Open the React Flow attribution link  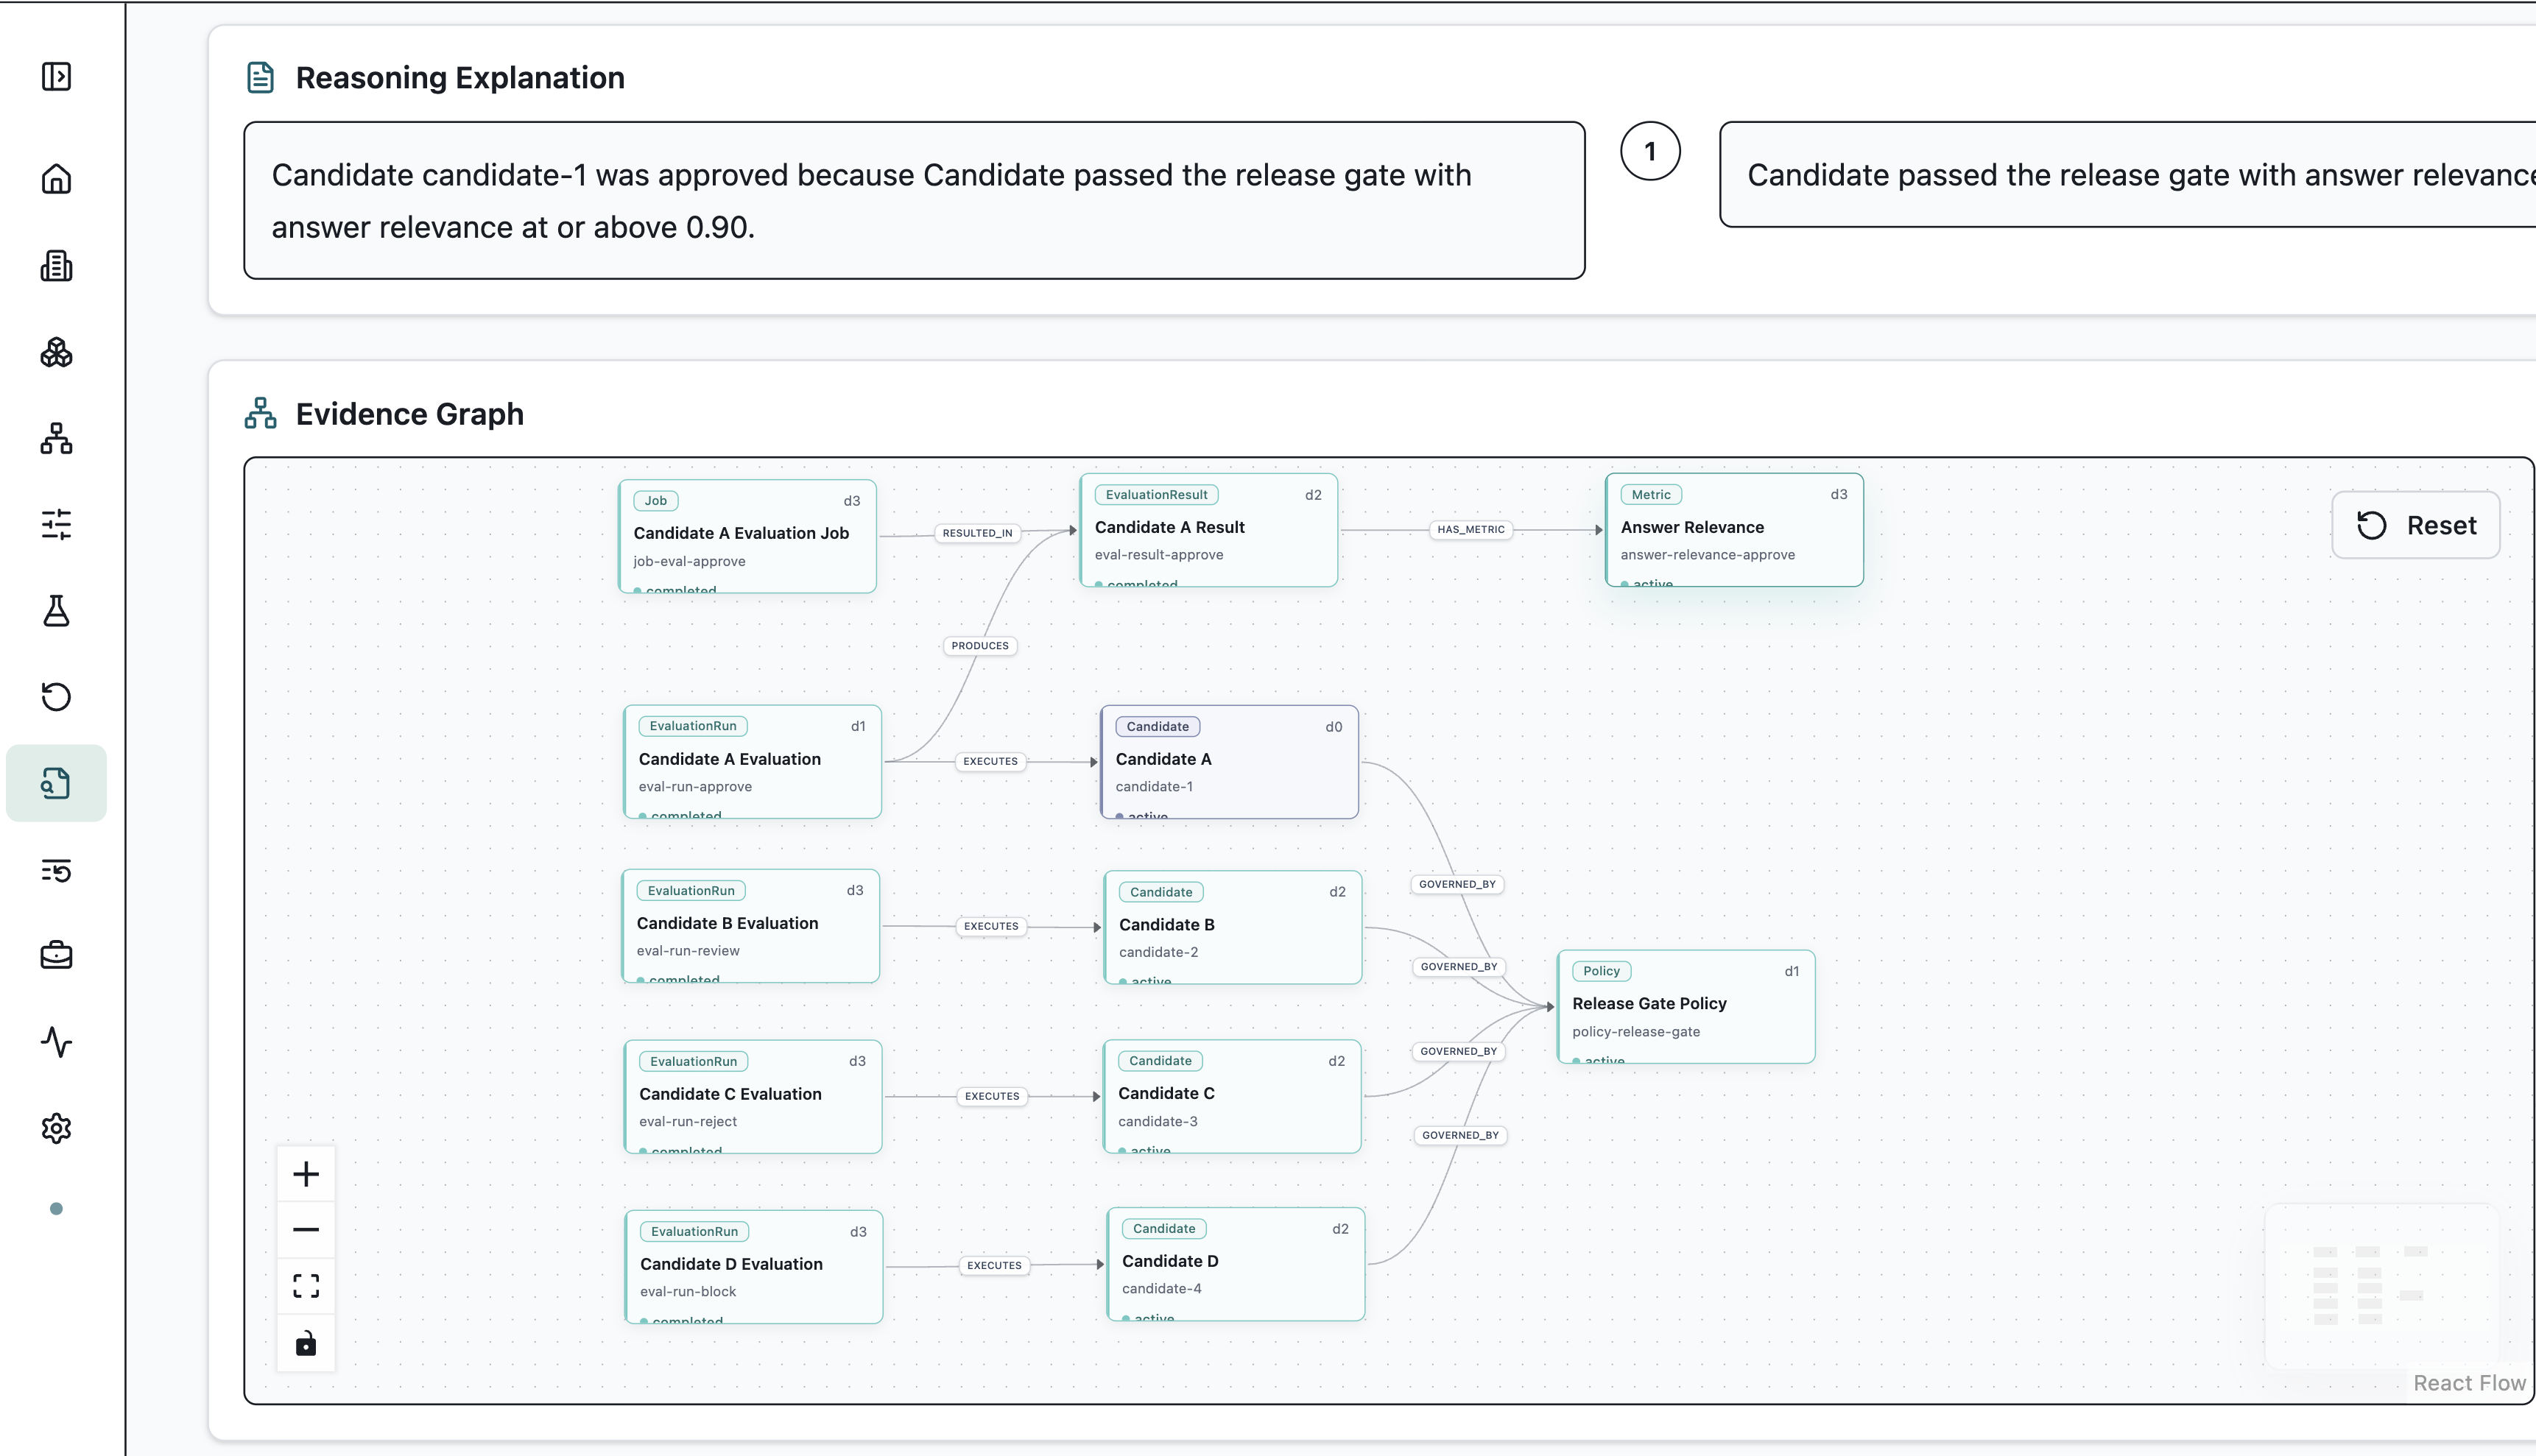2469,1383
